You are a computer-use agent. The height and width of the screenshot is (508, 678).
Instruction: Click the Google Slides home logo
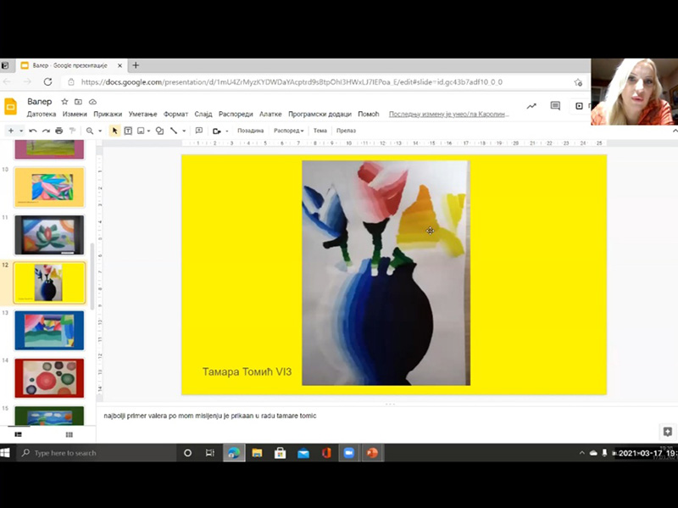tap(11, 107)
